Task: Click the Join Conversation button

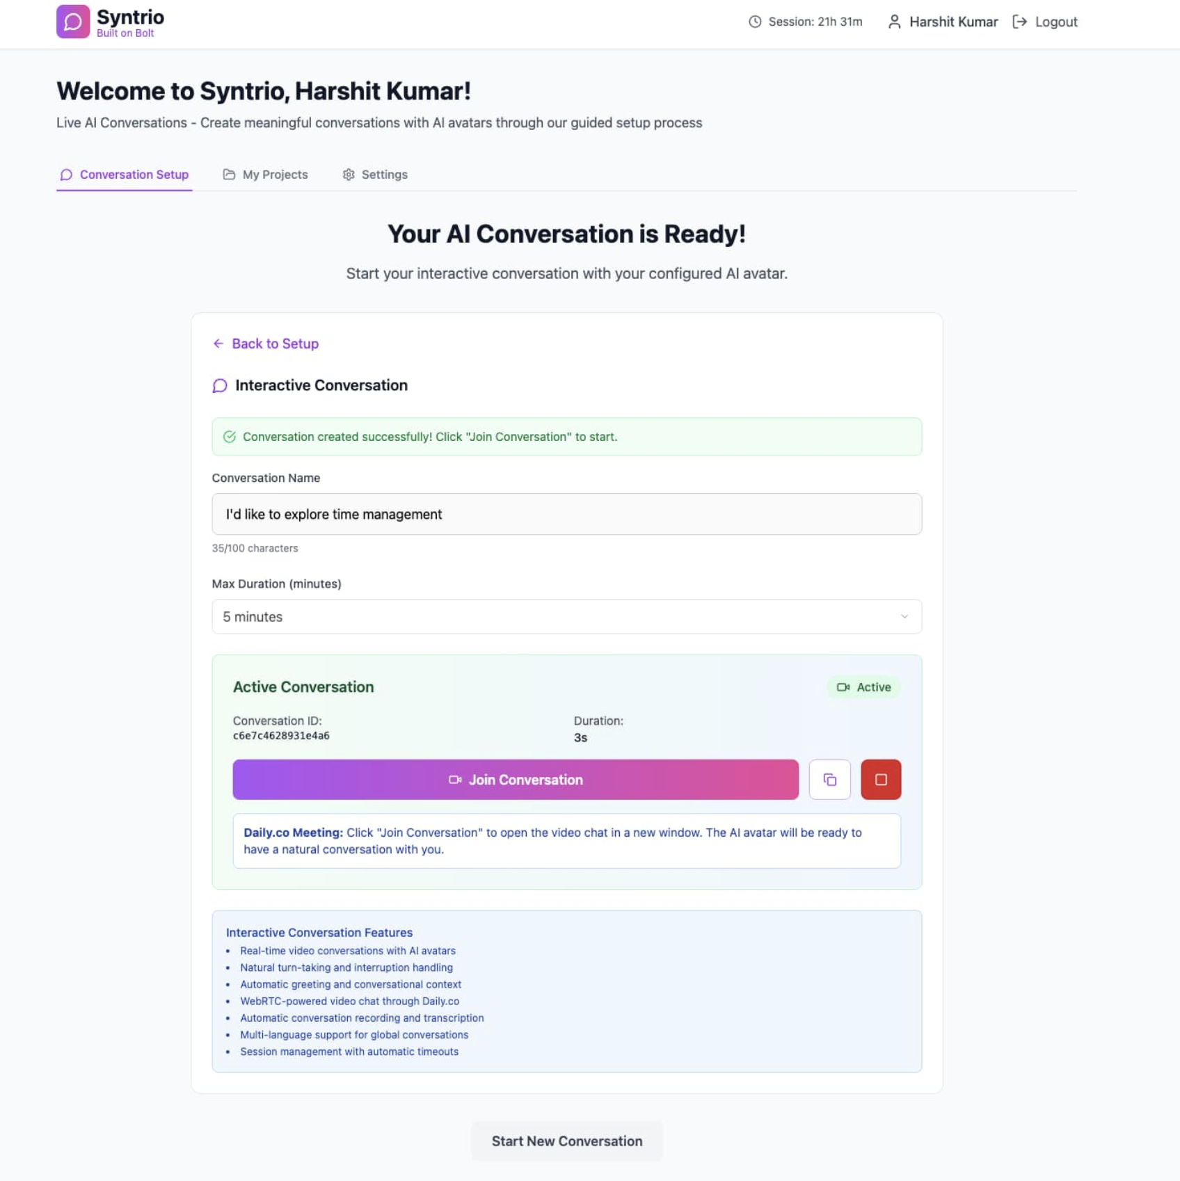Action: (516, 780)
